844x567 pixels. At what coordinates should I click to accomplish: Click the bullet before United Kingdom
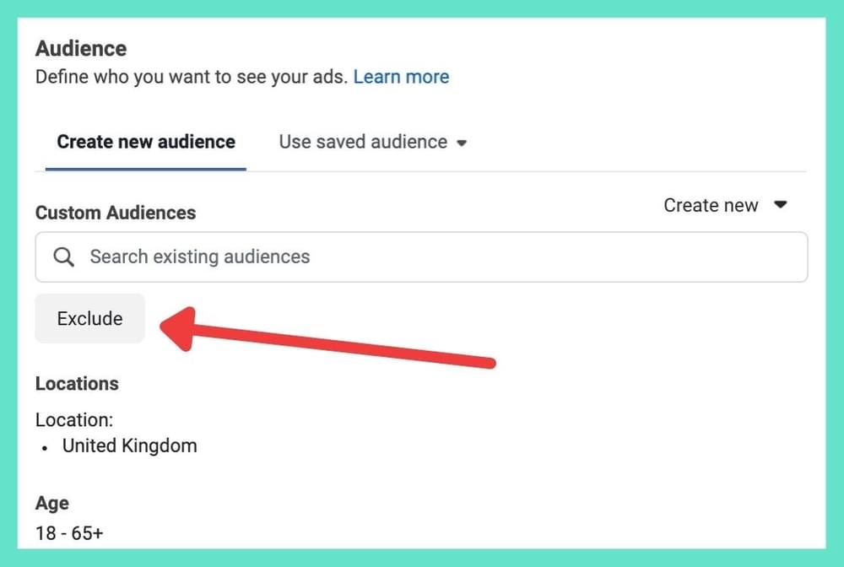tap(45, 447)
